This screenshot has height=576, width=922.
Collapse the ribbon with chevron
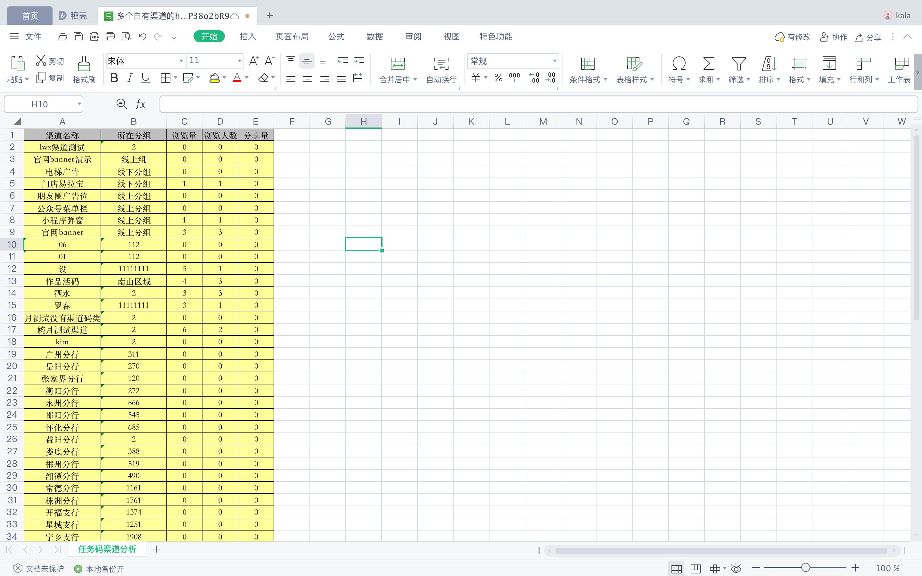(x=908, y=37)
